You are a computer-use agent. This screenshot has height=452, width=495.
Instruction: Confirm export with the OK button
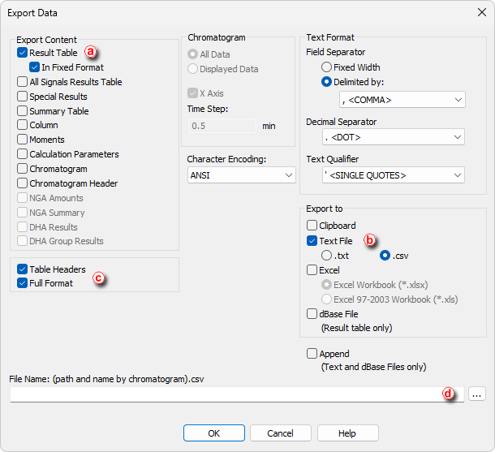coord(214,433)
